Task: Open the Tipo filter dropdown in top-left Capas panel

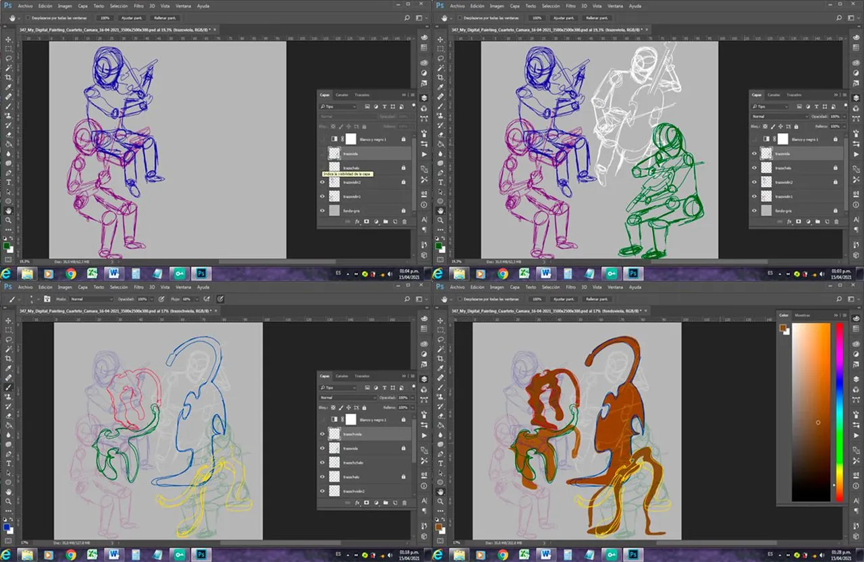Action: click(x=338, y=107)
